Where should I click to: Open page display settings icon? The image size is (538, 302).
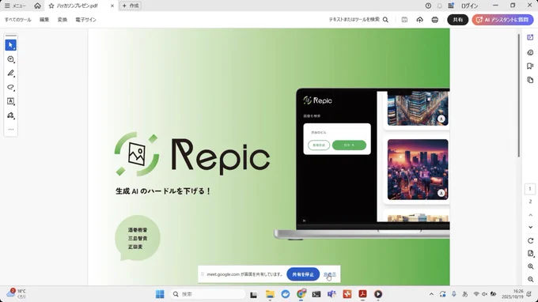pyautogui.click(x=530, y=254)
